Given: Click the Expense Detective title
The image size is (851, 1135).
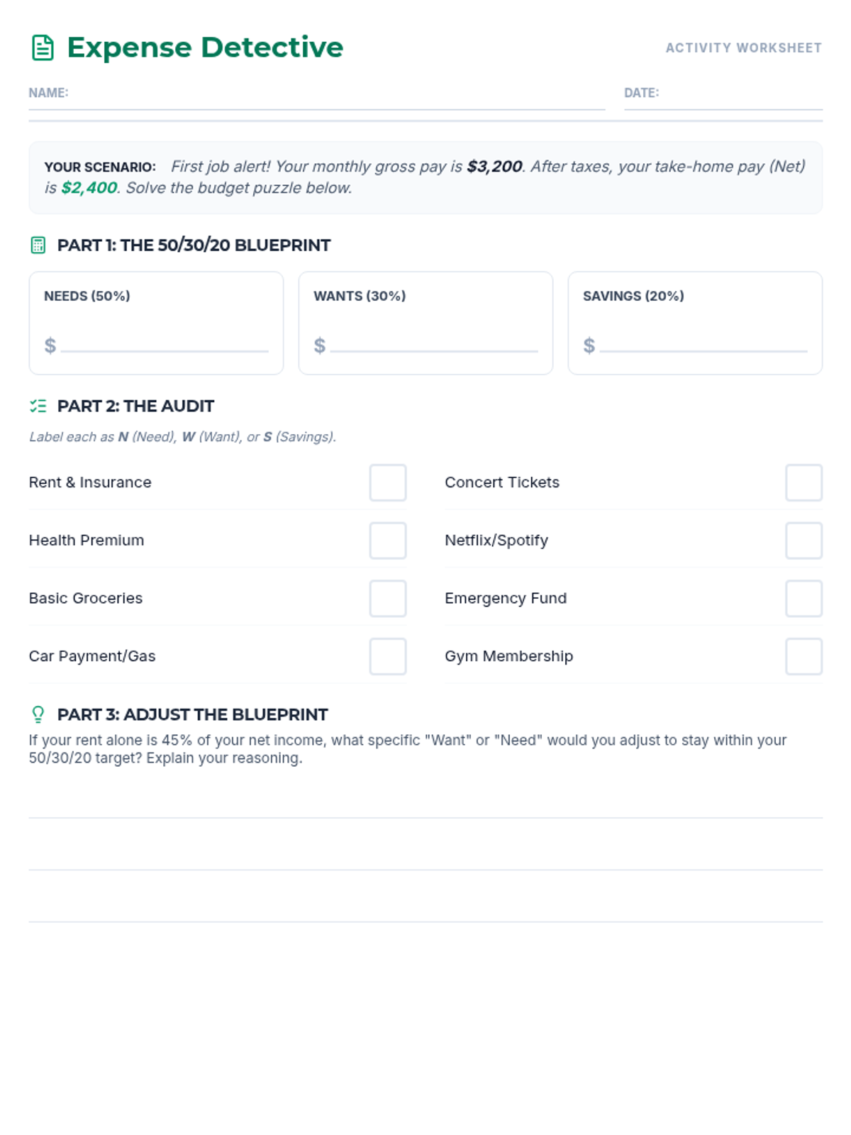Looking at the screenshot, I should (205, 48).
